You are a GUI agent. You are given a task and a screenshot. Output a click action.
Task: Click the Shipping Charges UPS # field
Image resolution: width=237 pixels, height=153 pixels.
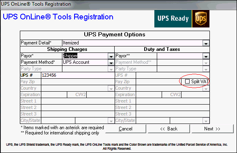coord(78,75)
